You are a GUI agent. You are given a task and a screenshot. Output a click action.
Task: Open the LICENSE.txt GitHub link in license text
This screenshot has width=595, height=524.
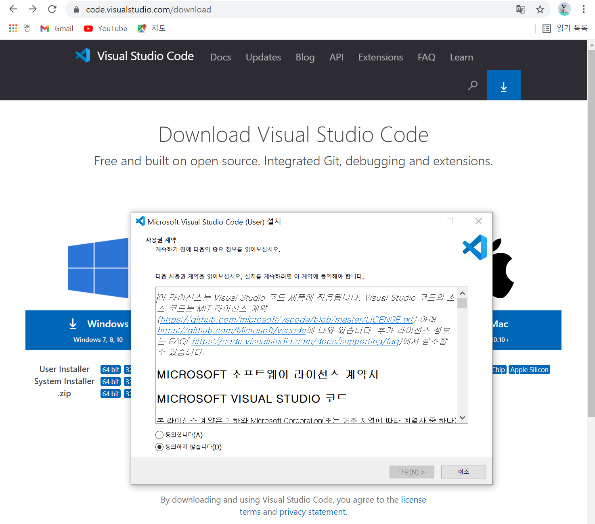(x=287, y=320)
